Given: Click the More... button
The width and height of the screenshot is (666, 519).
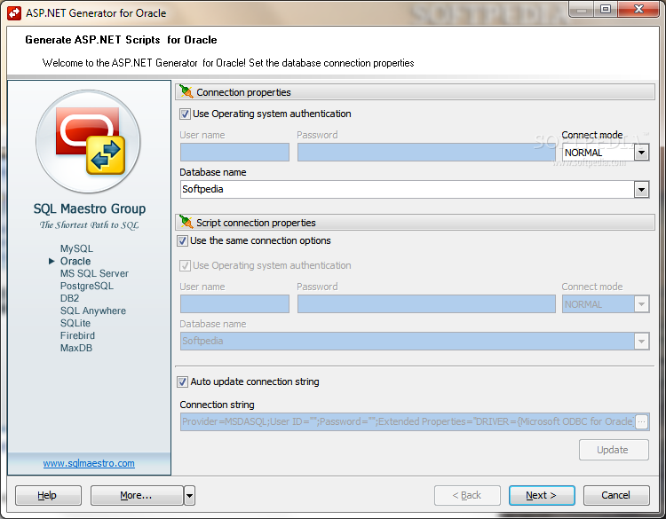Looking at the screenshot, I should pyautogui.click(x=137, y=495).
